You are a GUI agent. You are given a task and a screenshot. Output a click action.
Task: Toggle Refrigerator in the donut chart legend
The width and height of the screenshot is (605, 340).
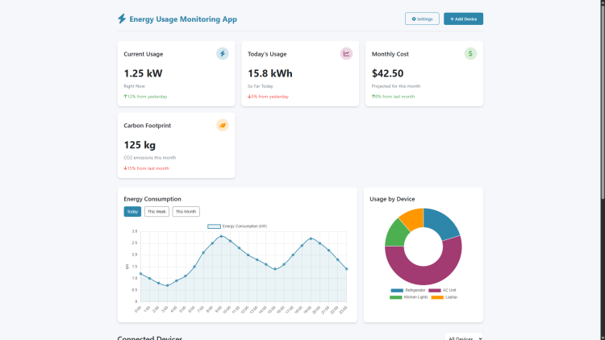[408, 290]
